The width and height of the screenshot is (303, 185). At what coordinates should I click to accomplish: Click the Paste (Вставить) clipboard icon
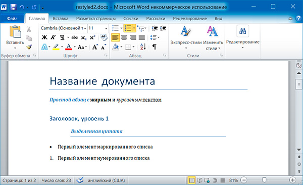click(15, 31)
